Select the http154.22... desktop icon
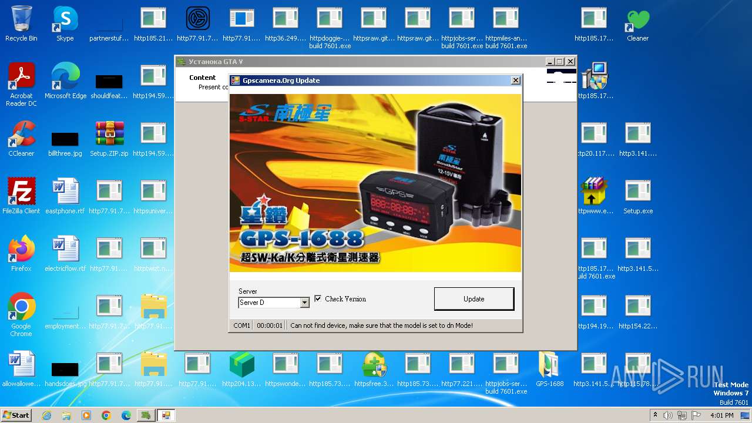The width and height of the screenshot is (752, 423). pyautogui.click(x=638, y=311)
